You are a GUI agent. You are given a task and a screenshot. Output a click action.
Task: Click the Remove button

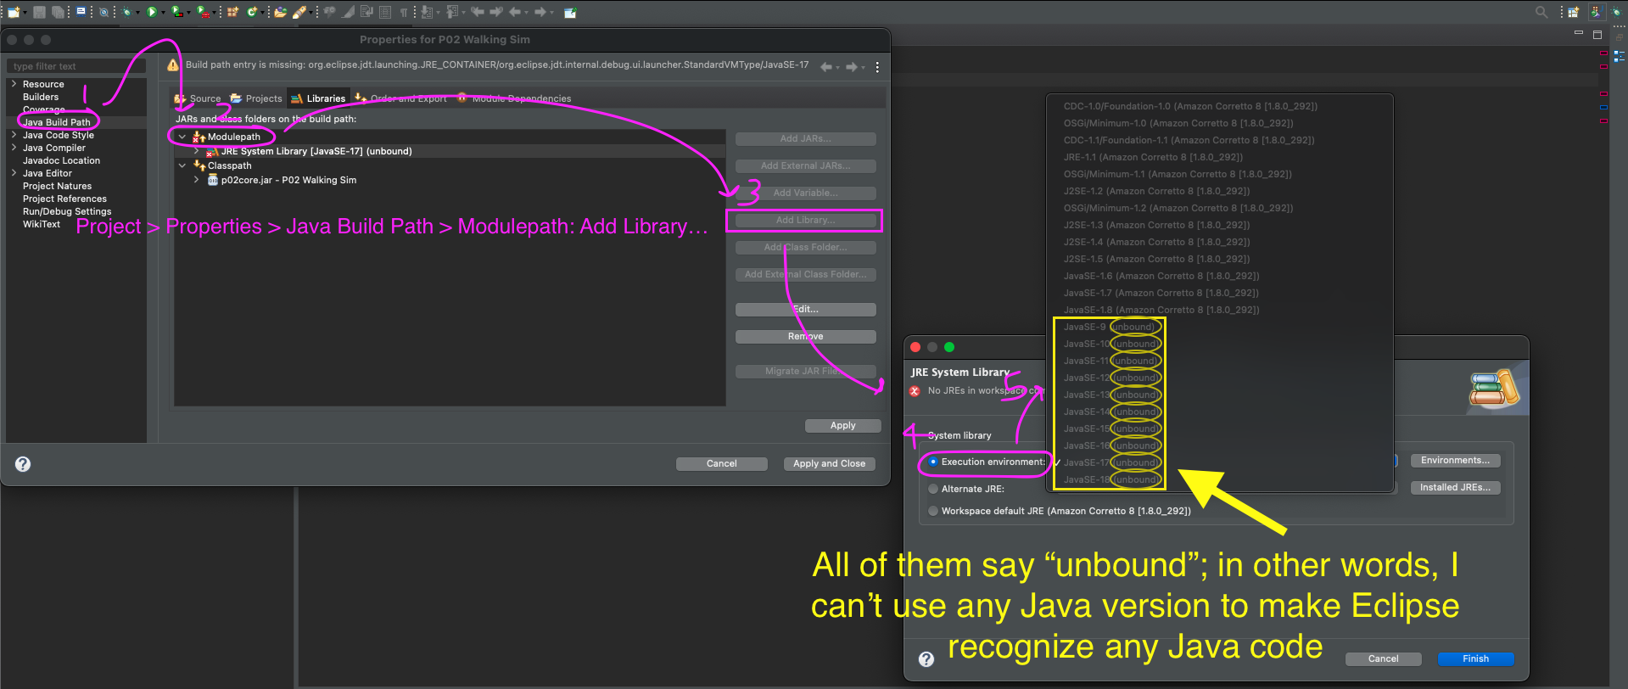click(x=805, y=336)
